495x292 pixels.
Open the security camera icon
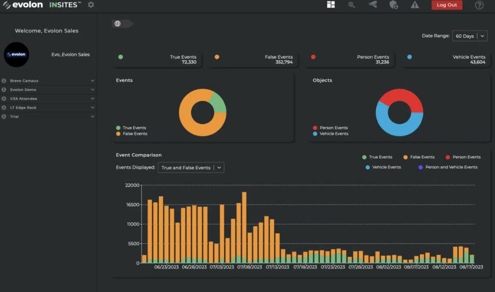tap(373, 5)
